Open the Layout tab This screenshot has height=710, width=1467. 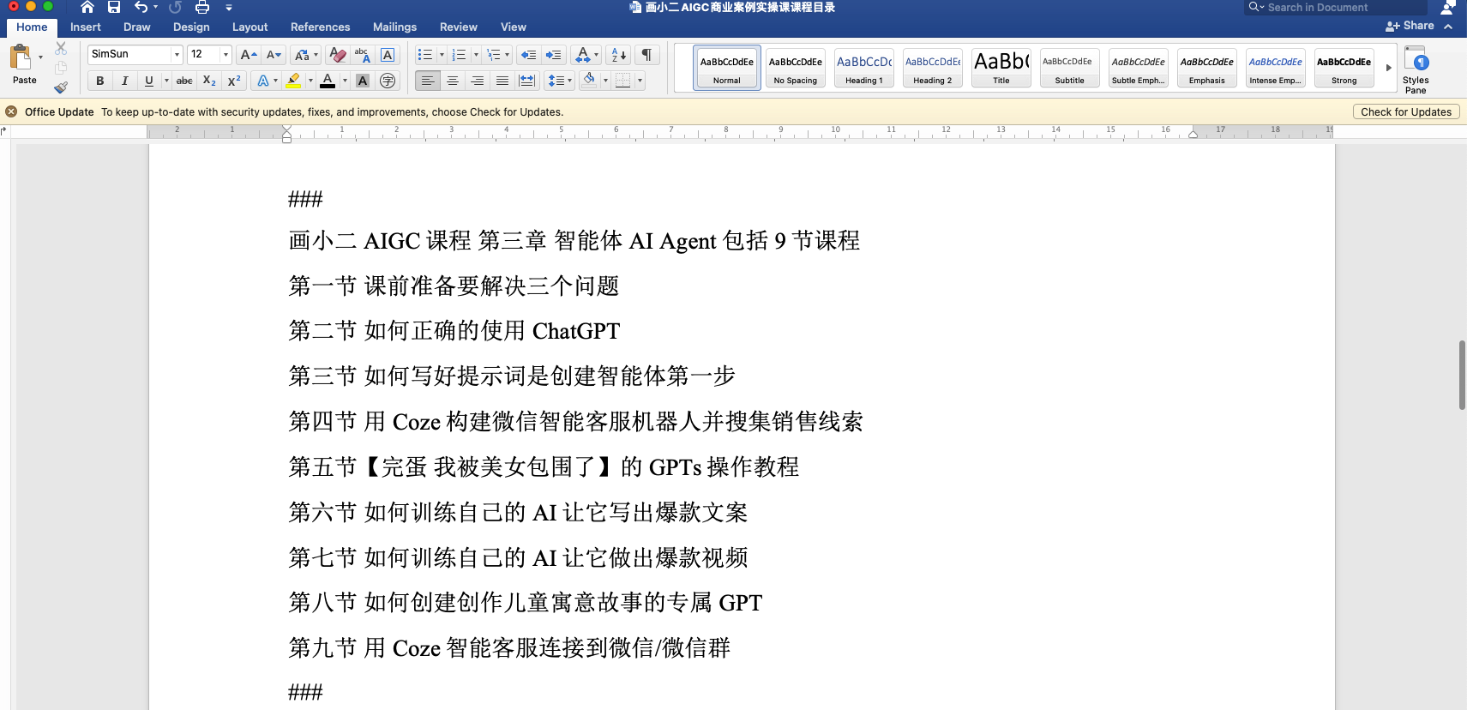coord(250,27)
